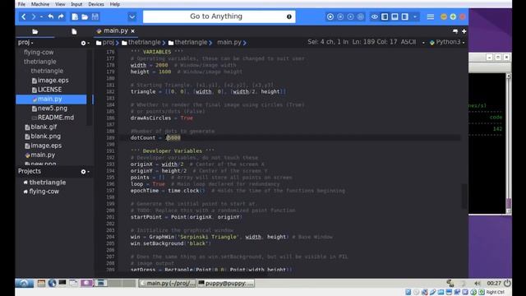Click the Ln: 189 Col: 17 position indicator

coord(375,42)
